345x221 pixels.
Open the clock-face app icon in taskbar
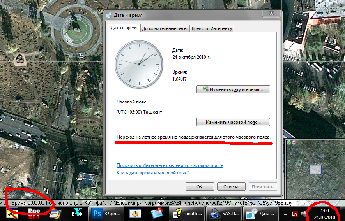click(x=135, y=214)
